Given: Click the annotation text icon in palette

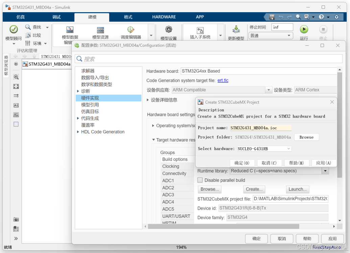Looking at the screenshot, I should click(x=16, y=105).
